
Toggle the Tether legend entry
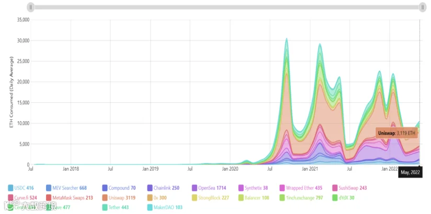click(x=116, y=207)
